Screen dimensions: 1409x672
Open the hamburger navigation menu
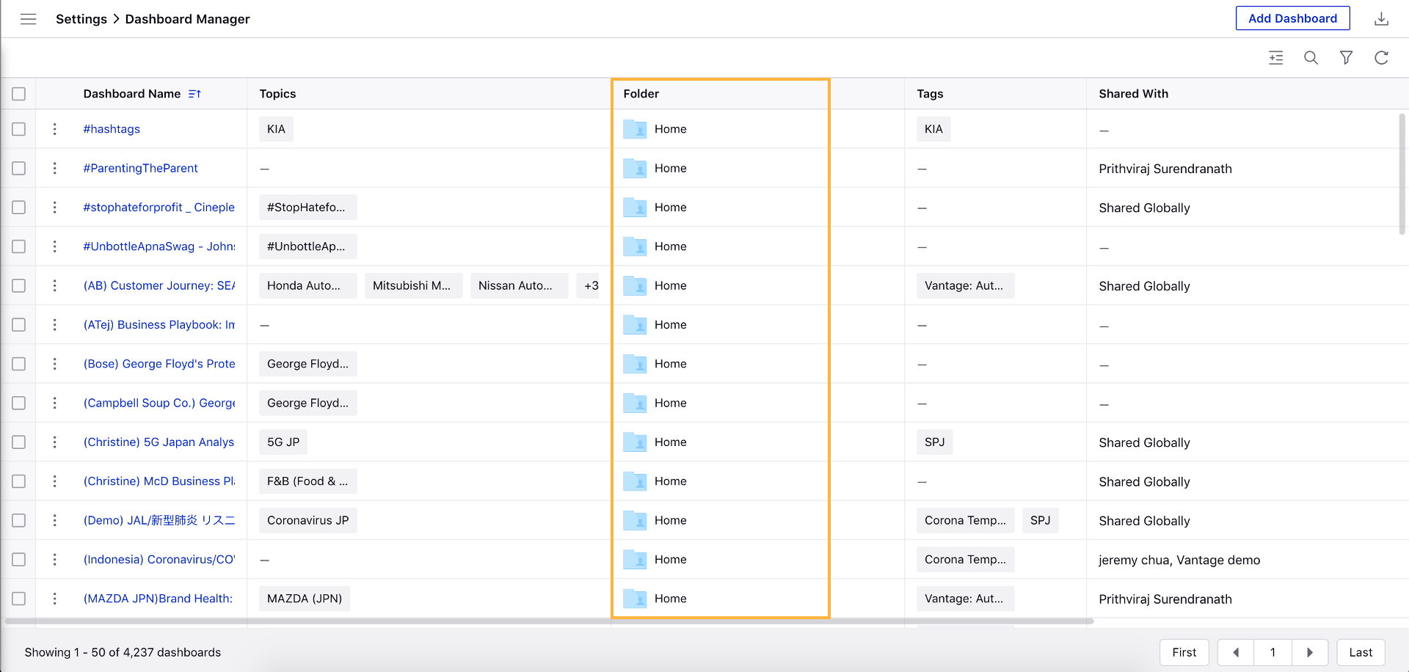29,19
